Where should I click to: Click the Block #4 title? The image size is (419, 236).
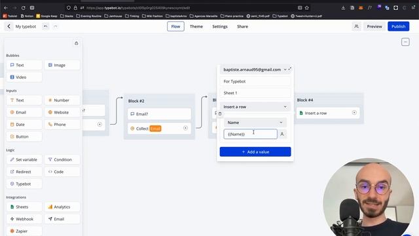(x=305, y=100)
